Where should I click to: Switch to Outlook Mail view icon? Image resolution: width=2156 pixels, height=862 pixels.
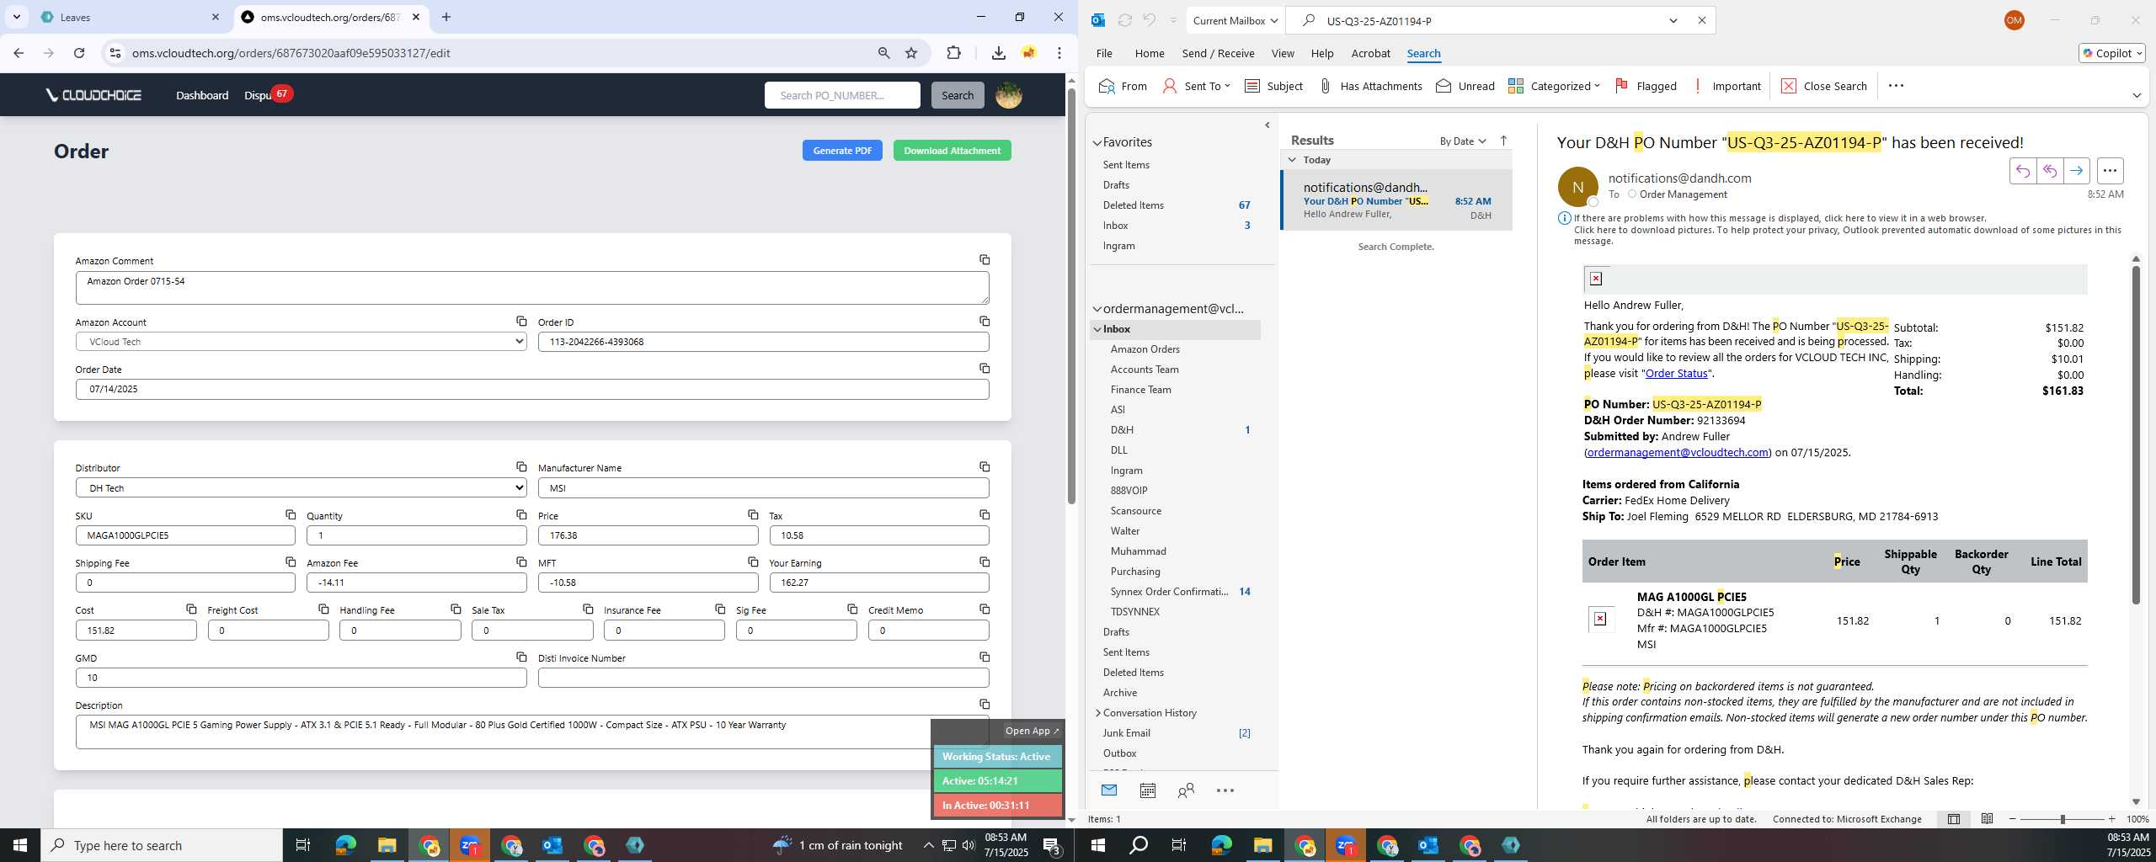(1108, 790)
